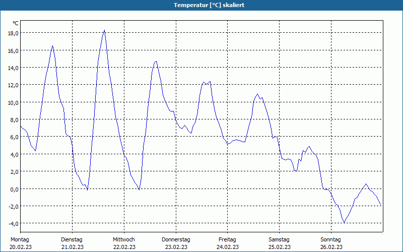The width and height of the screenshot is (403, 252).
Task: Select the -2,0 y-axis value
Action: pyautogui.click(x=14, y=207)
